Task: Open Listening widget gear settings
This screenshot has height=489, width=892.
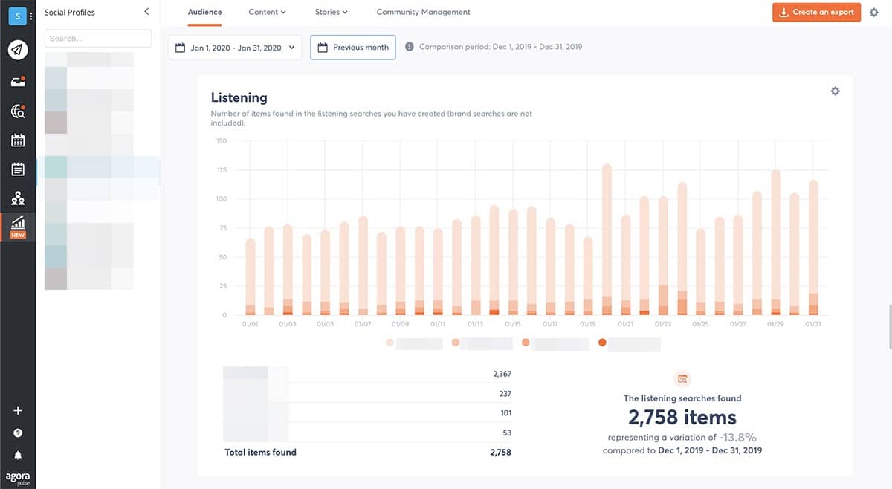Action: [x=835, y=91]
